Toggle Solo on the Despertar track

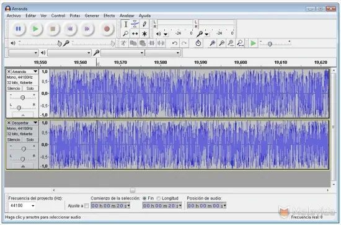30,140
